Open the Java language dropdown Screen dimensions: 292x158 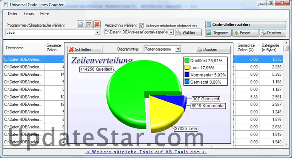coord(97,33)
